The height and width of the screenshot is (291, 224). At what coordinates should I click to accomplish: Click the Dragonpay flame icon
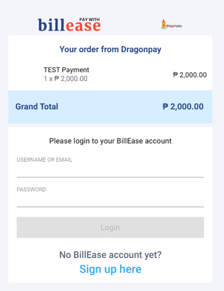click(x=163, y=24)
